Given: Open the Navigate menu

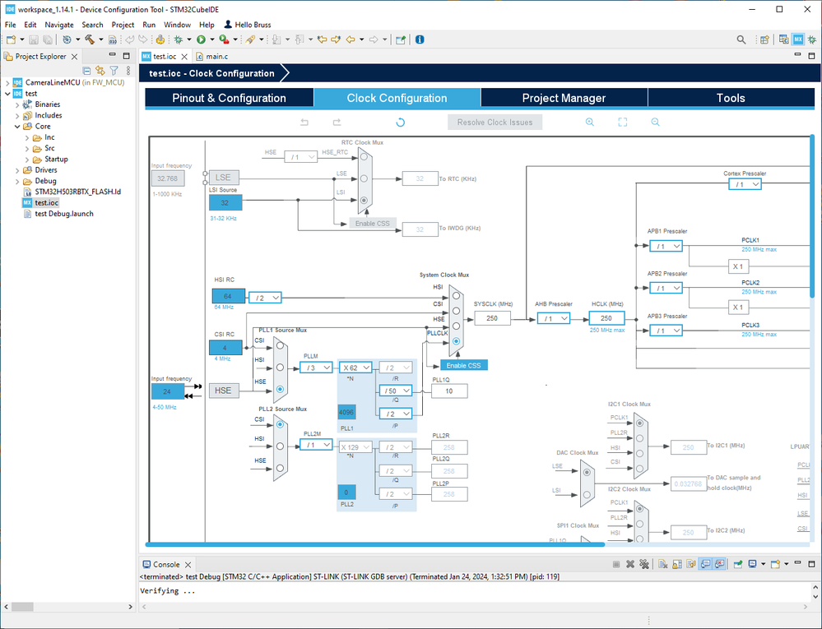Looking at the screenshot, I should pos(59,25).
